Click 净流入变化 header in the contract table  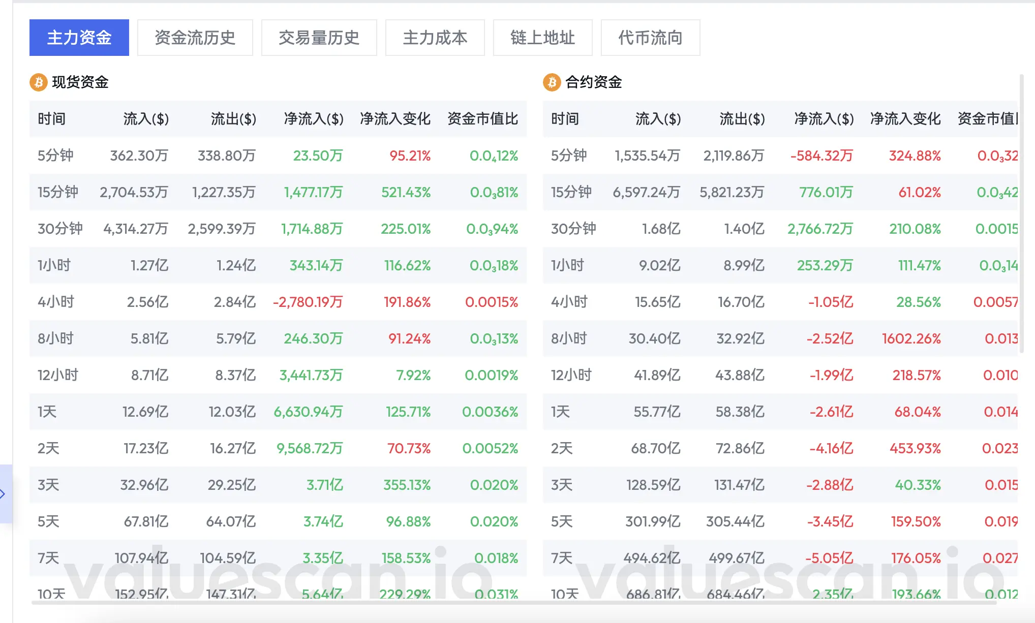[x=905, y=119]
